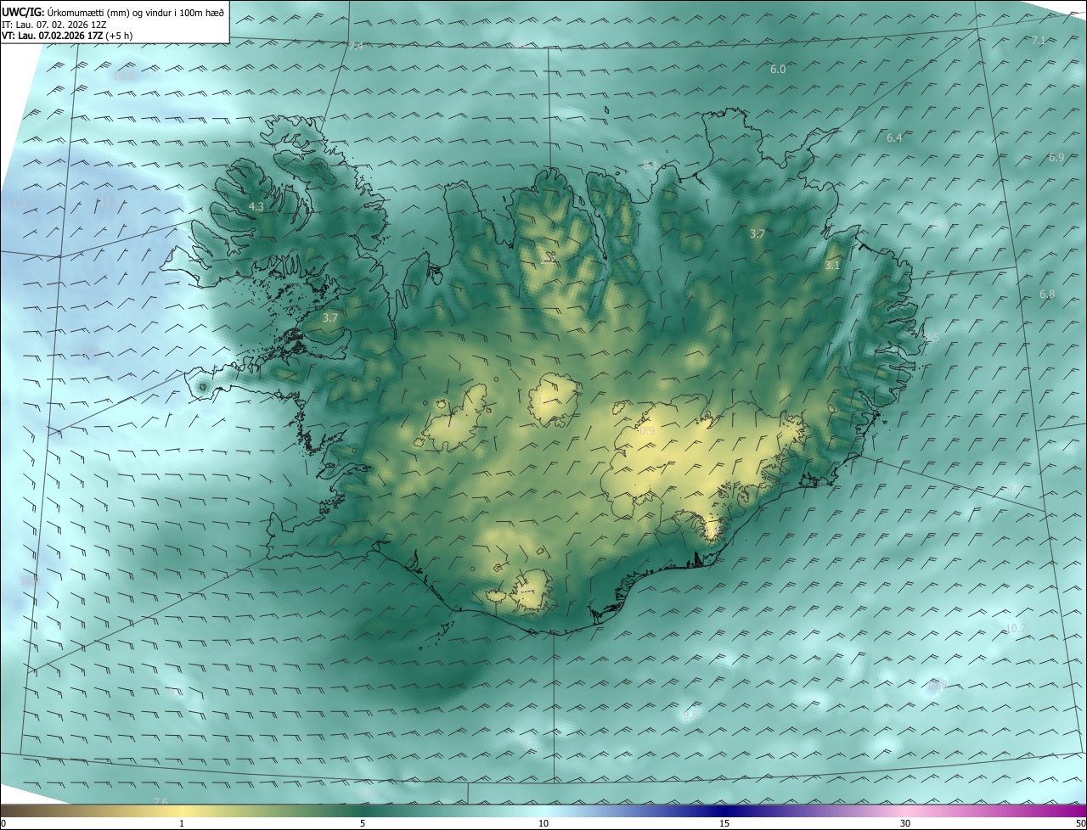Screen dimensions: 1087x830
Task: Click the 3.1 value in the east
Action: point(832,266)
